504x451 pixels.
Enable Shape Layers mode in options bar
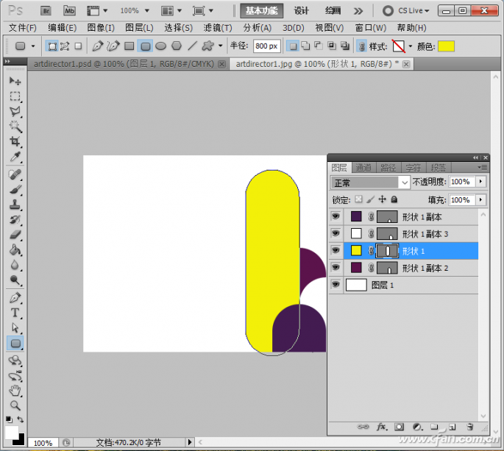pos(52,46)
